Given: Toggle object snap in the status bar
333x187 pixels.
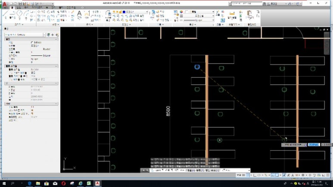Looking at the screenshot, I should click(277, 175).
